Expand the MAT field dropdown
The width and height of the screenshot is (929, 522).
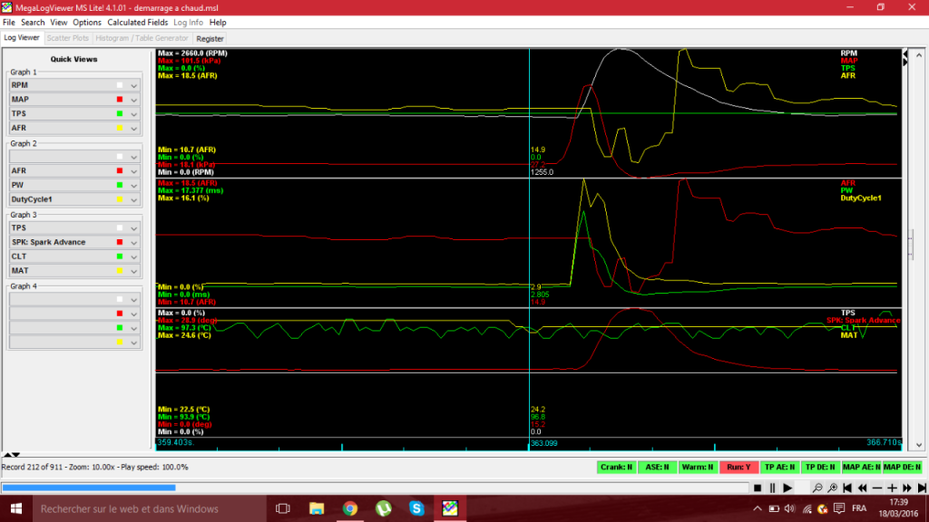pyautogui.click(x=134, y=270)
